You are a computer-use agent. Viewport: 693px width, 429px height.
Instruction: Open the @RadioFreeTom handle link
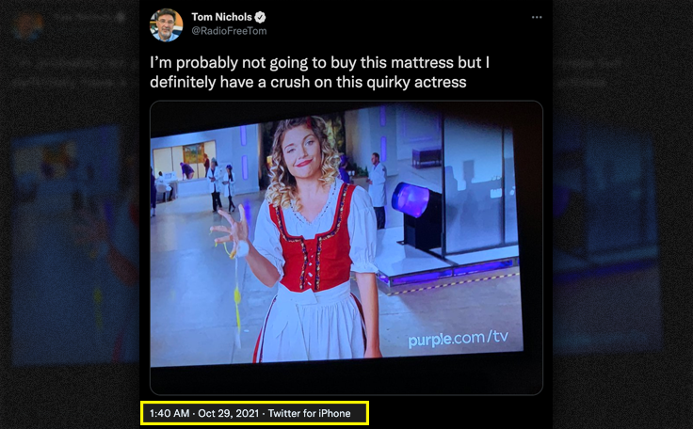coord(229,31)
